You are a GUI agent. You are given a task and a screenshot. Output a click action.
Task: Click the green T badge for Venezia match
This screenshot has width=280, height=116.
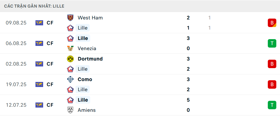point(272,43)
